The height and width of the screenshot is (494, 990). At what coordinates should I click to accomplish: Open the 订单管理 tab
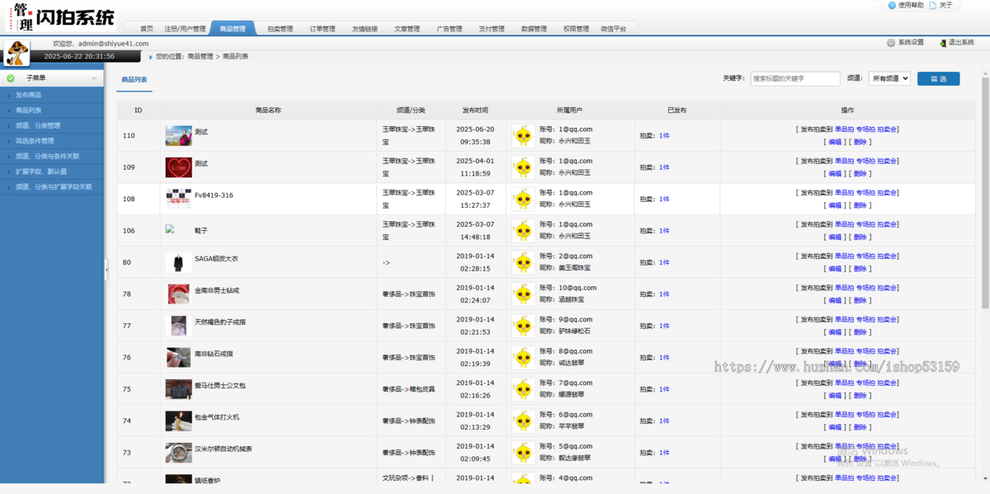coord(323,29)
